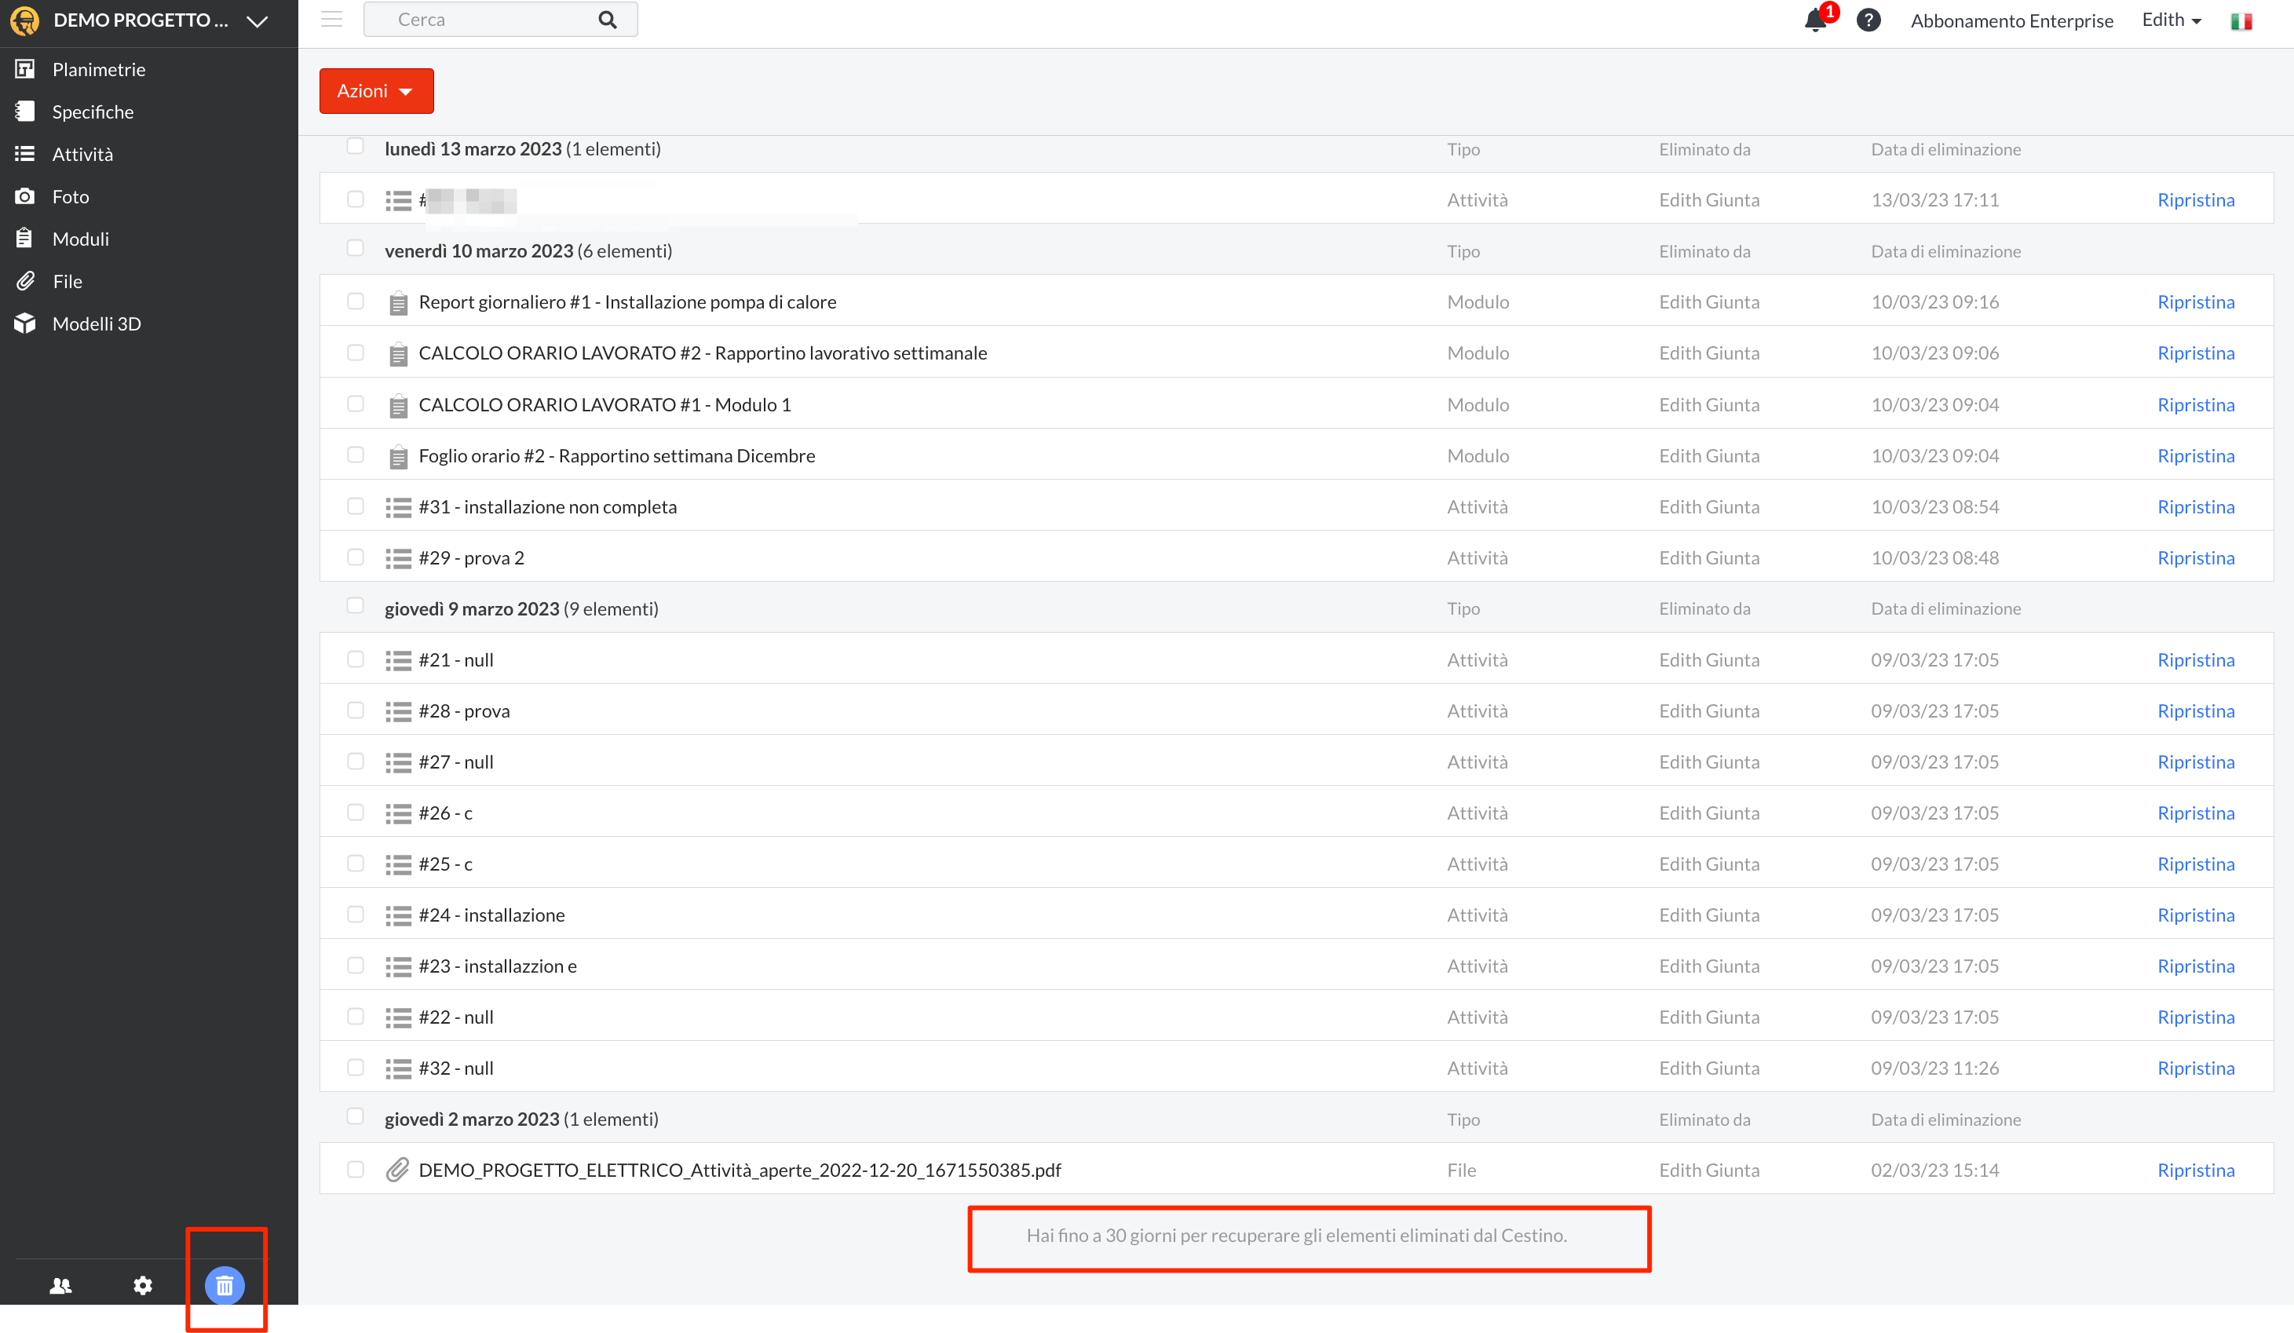This screenshot has height=1333, width=2294.
Task: Click the notifications bell icon
Action: pyautogui.click(x=1814, y=20)
